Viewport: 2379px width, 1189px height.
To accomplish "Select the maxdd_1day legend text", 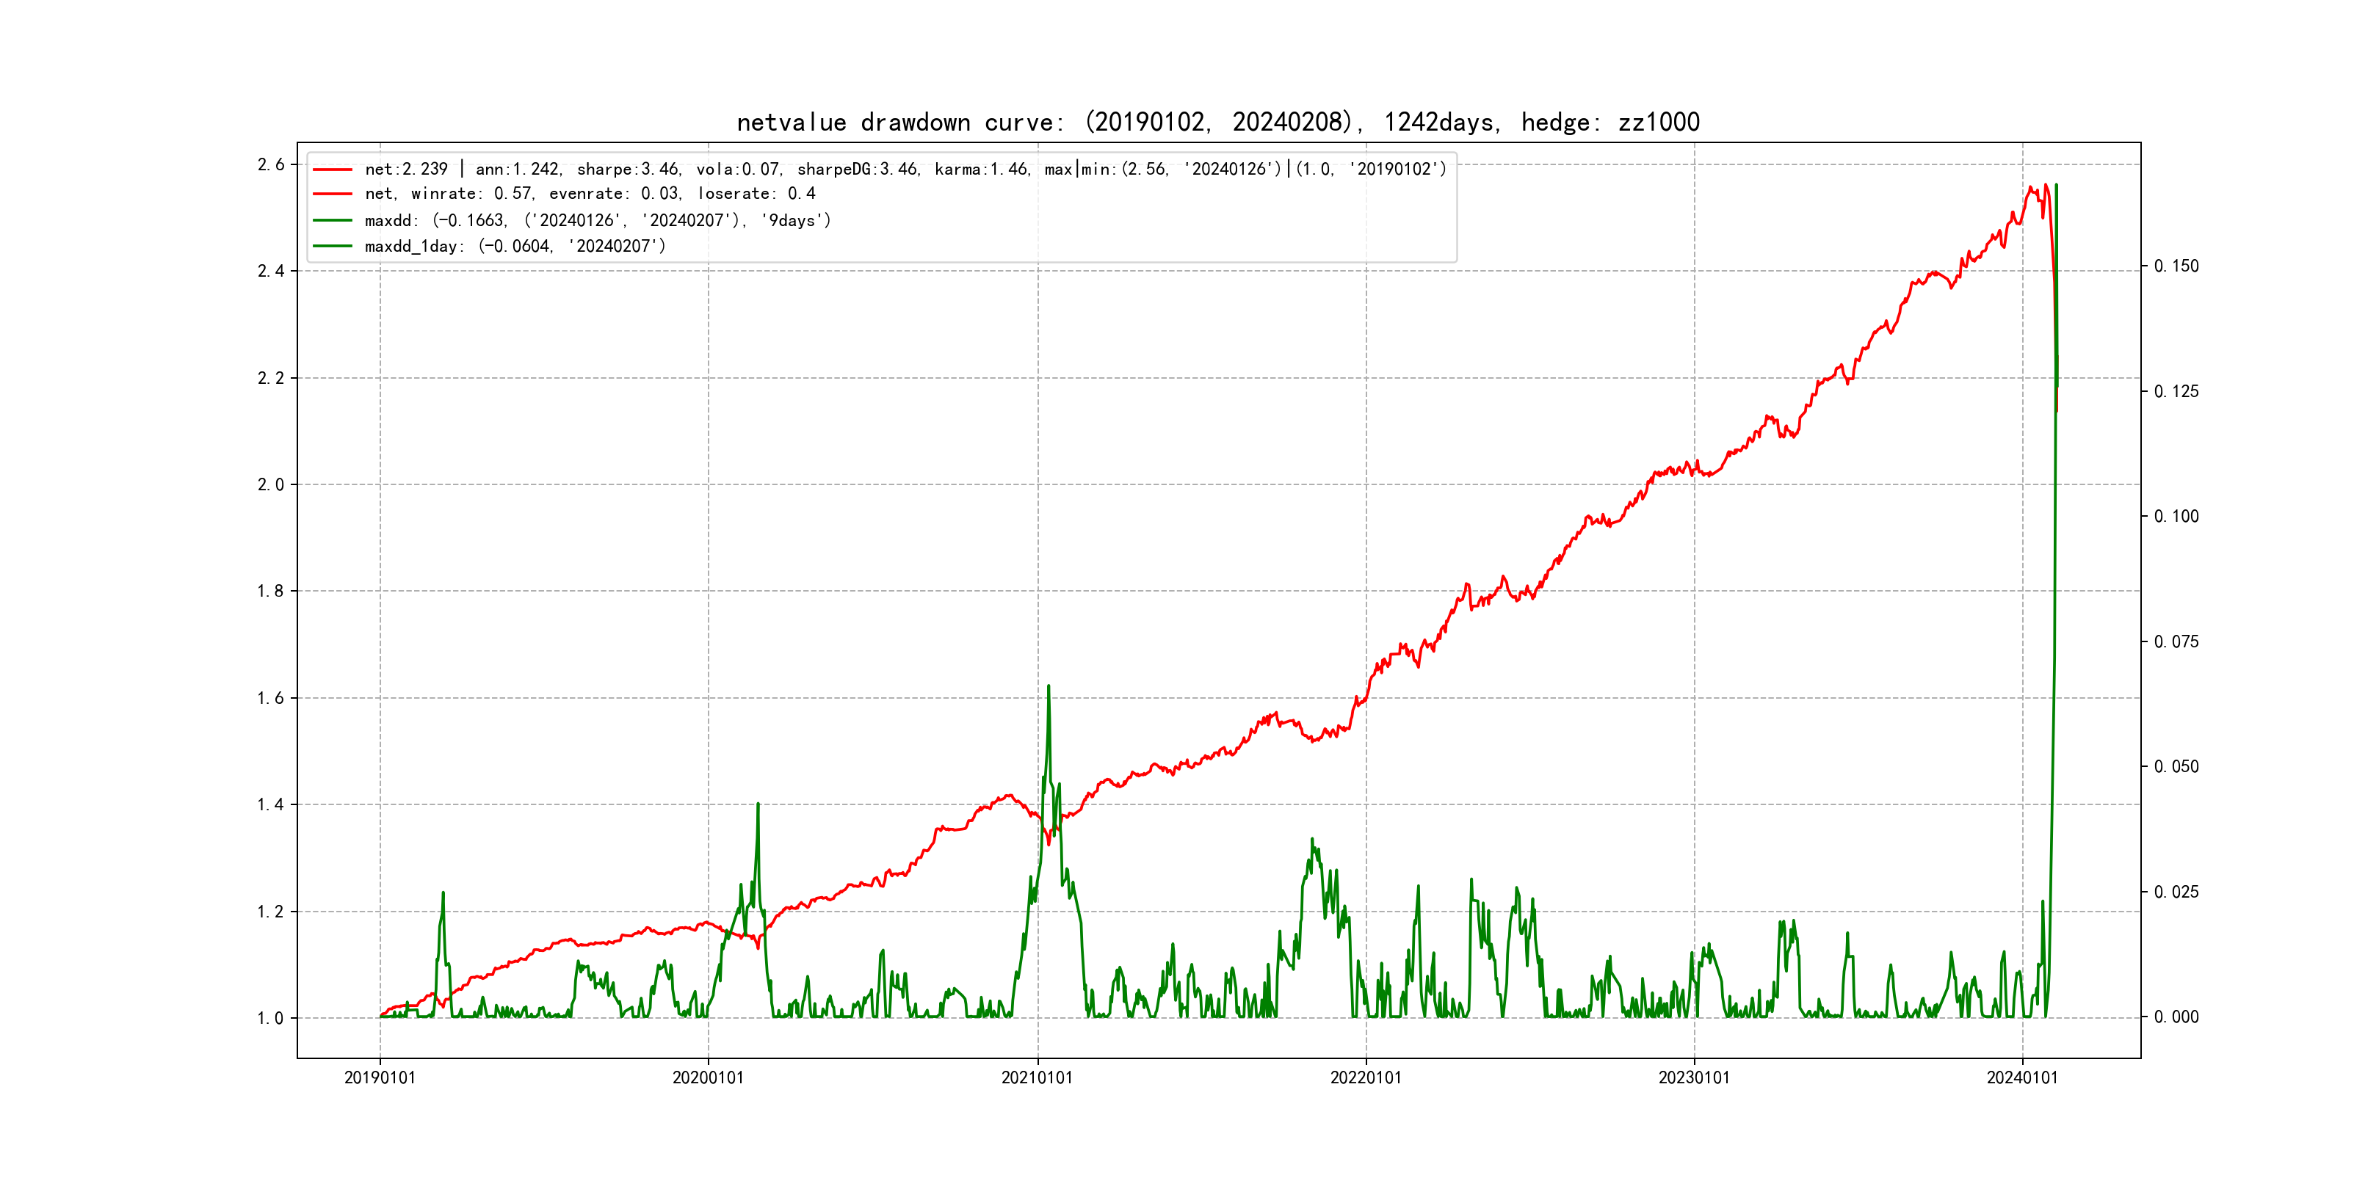I will [515, 247].
